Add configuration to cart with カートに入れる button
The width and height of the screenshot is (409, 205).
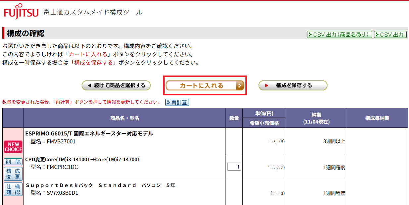tap(205, 86)
